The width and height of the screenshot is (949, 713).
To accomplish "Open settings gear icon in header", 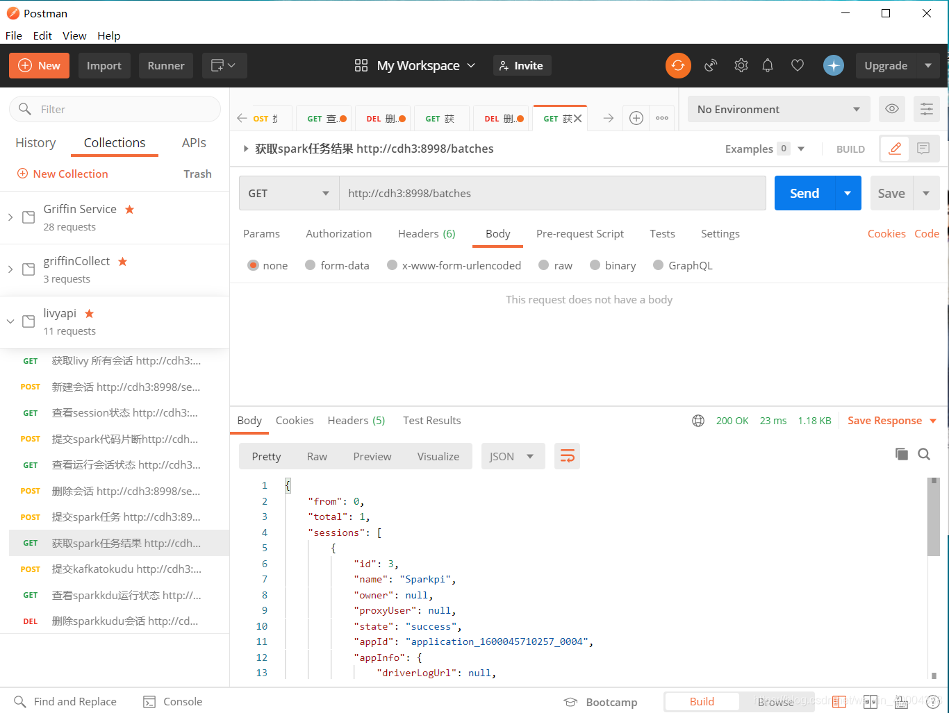I will 741,65.
